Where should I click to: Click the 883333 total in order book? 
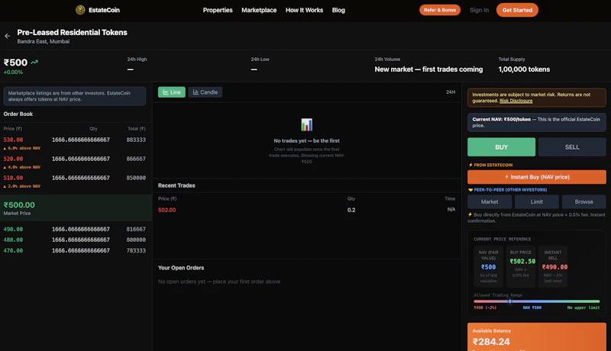(x=136, y=140)
